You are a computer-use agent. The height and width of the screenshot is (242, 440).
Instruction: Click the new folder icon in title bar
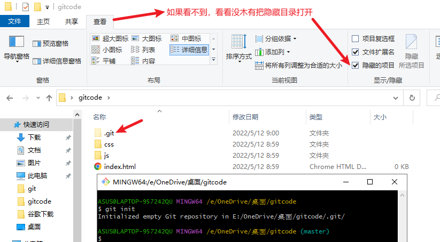[x=37, y=7]
